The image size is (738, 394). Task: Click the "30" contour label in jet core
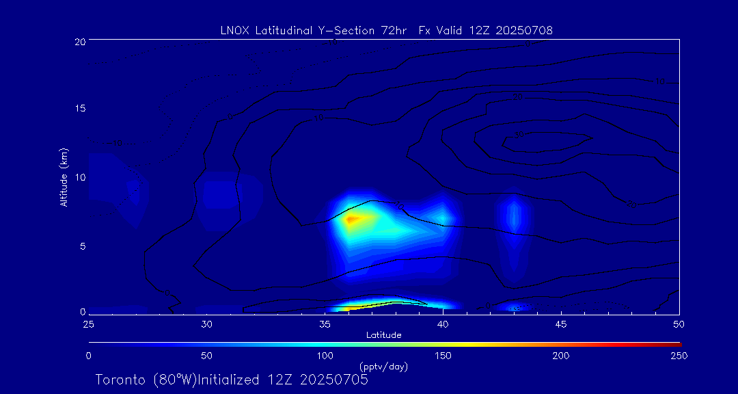[519, 135]
